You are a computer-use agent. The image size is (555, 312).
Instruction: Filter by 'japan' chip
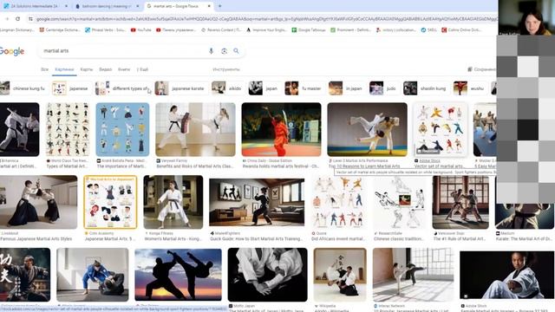tap(264, 88)
